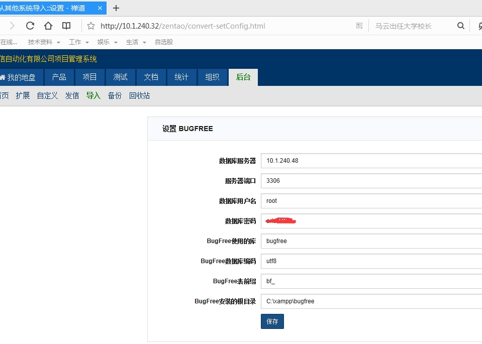482x344 pixels.
Task: Click the BugFree使用的库 input field
Action: 371,241
